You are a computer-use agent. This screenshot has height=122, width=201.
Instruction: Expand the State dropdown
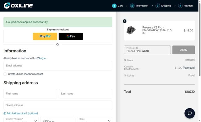tap(95, 119)
